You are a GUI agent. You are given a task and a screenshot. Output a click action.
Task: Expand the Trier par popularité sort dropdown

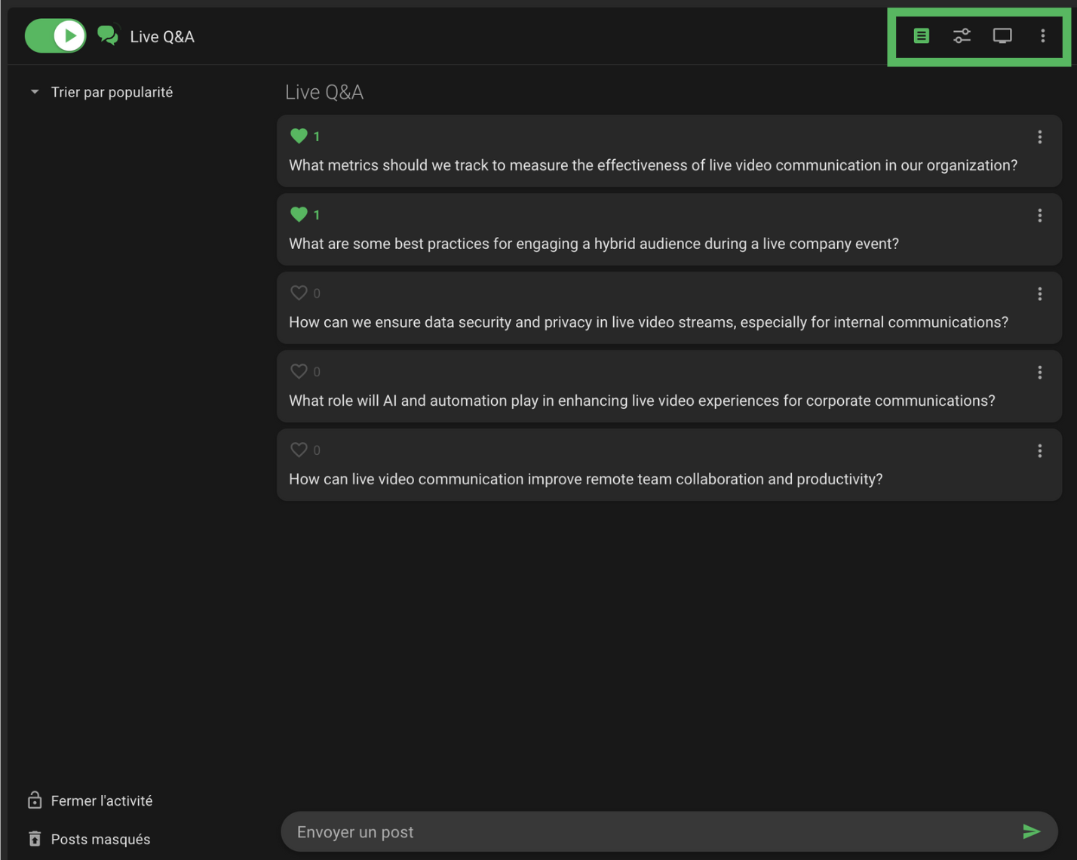click(35, 92)
